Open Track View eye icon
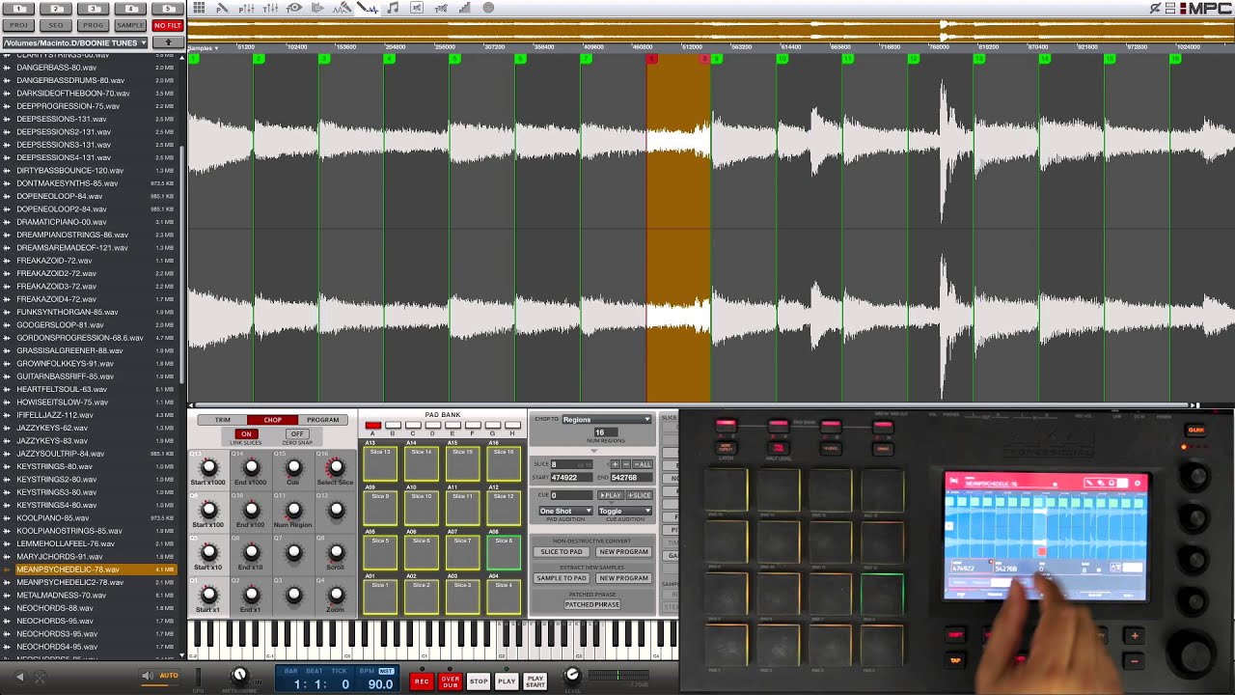Image resolution: width=1235 pixels, height=695 pixels. click(x=294, y=8)
